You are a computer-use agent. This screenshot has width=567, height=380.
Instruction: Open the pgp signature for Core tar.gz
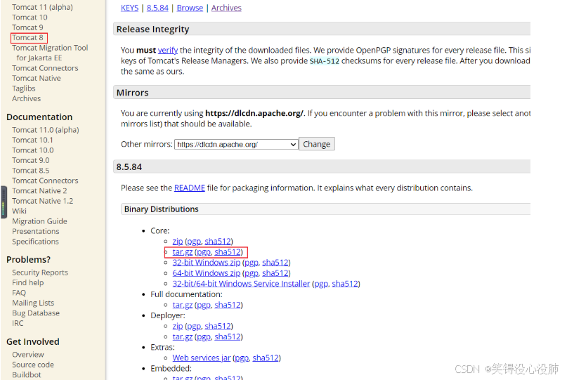point(204,251)
